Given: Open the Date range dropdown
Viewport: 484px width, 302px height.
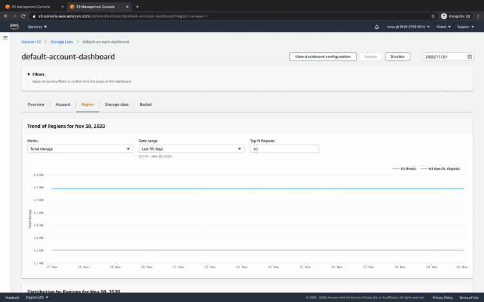Looking at the screenshot, I should click(x=191, y=148).
